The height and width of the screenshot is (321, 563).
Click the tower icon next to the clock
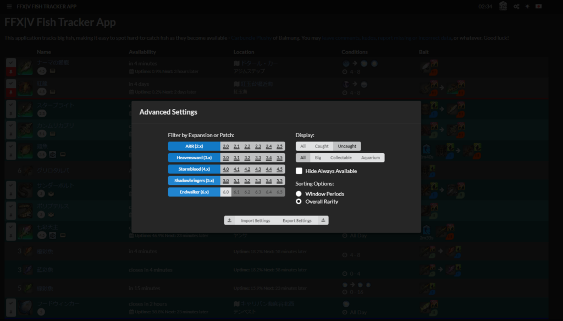tap(503, 6)
